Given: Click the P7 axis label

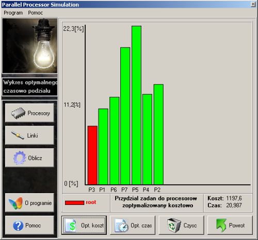Looking at the screenshot, I should tap(124, 190).
